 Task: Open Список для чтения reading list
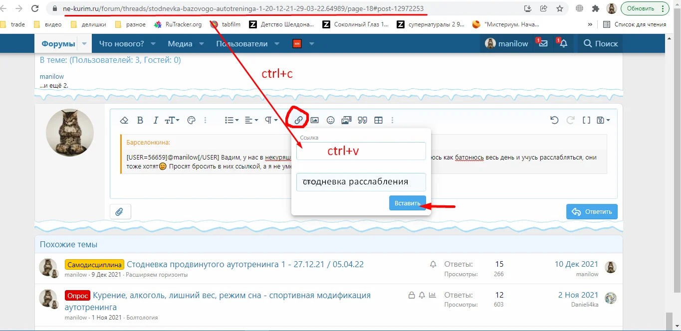635,24
